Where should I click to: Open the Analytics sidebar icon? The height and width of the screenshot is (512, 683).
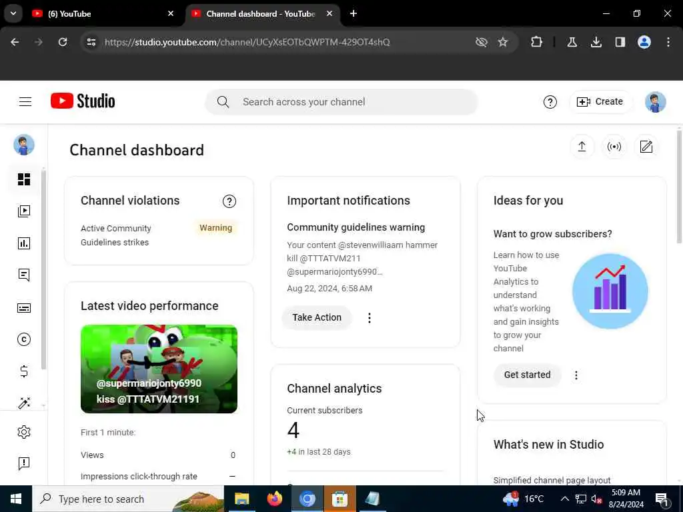[x=24, y=243]
